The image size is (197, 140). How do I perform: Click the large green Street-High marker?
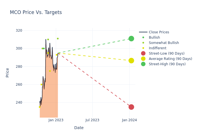[131, 39]
